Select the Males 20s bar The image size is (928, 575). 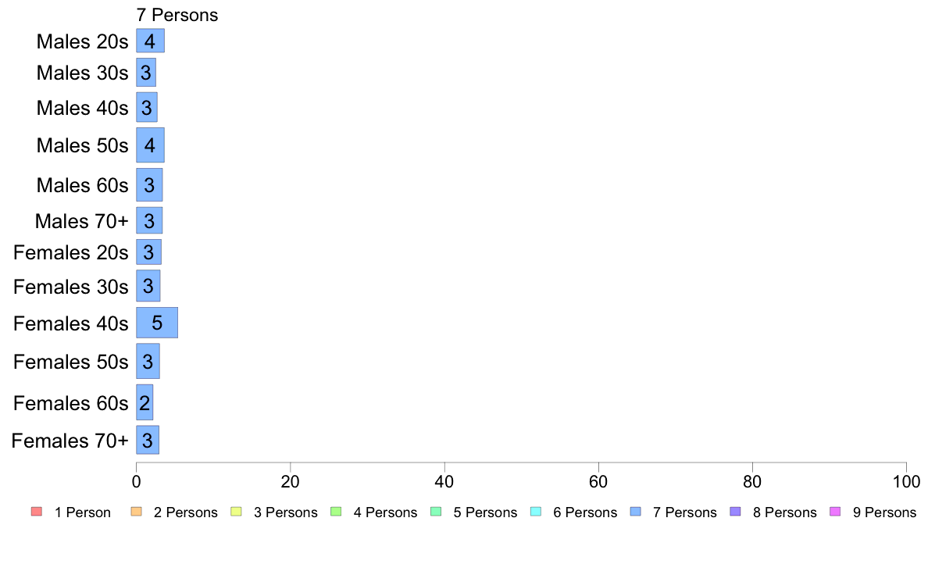[150, 41]
